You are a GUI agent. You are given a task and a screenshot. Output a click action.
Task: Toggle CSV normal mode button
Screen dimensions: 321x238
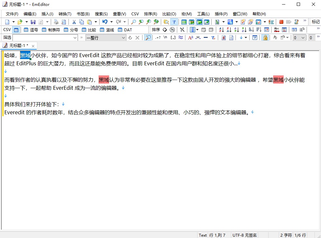pos(16,30)
